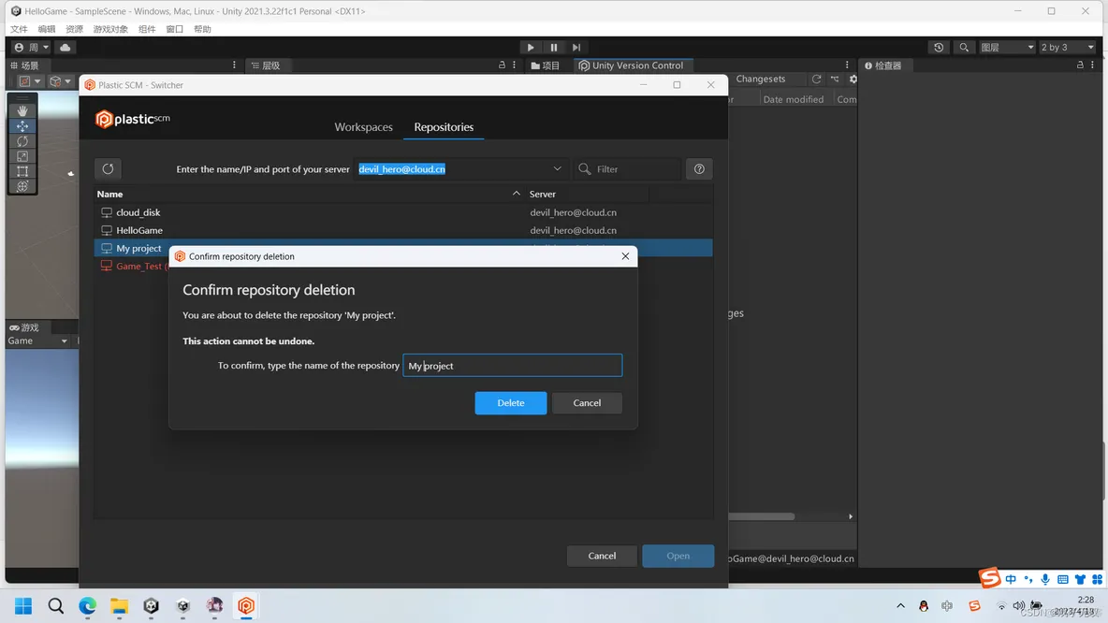Open Unity Version Control settings gear
Screen dimensions: 1108x623
click(853, 80)
